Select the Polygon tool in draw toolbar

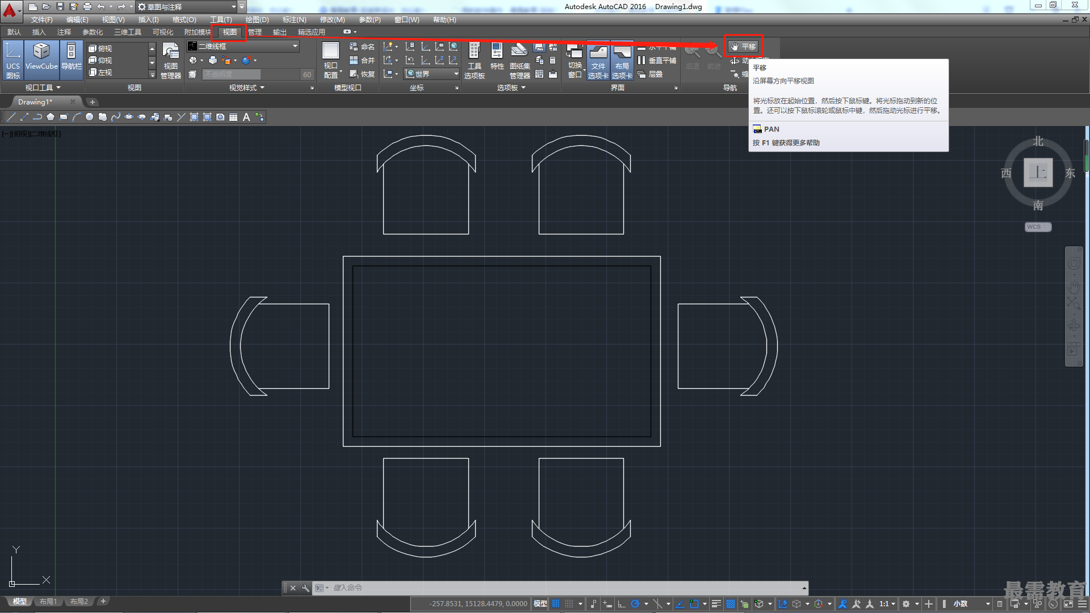coord(50,117)
